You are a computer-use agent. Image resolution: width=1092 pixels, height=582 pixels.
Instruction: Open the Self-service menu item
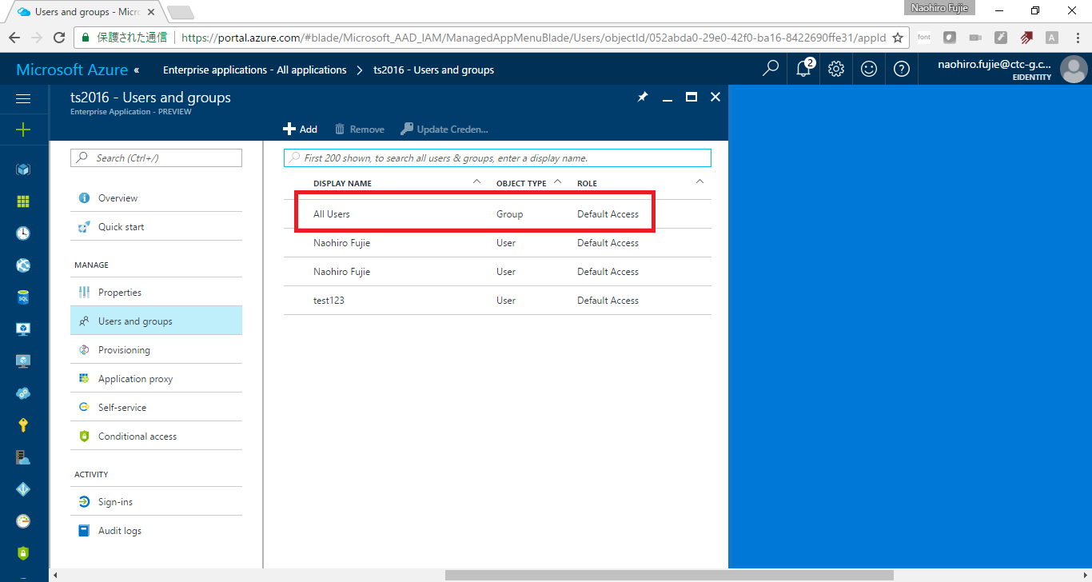[156, 408]
